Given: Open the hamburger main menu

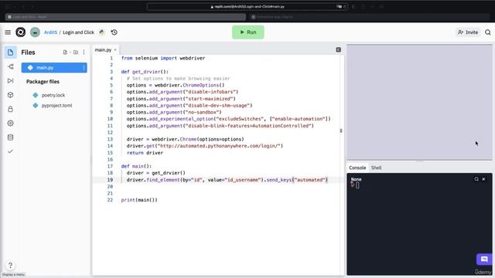Looking at the screenshot, I should 8,32.
